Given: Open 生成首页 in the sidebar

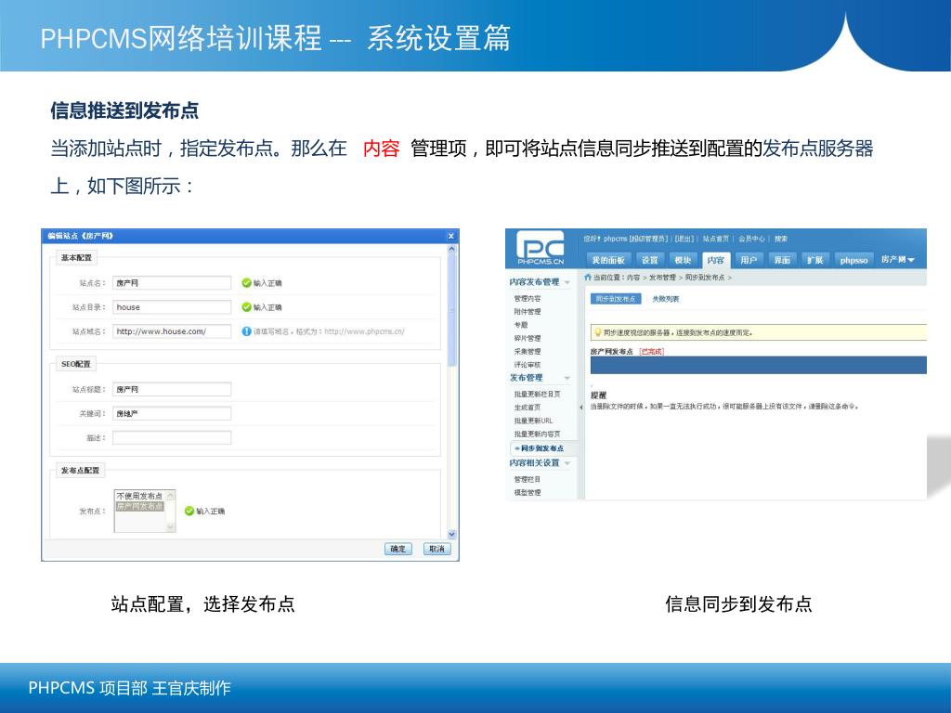Looking at the screenshot, I should 528,408.
